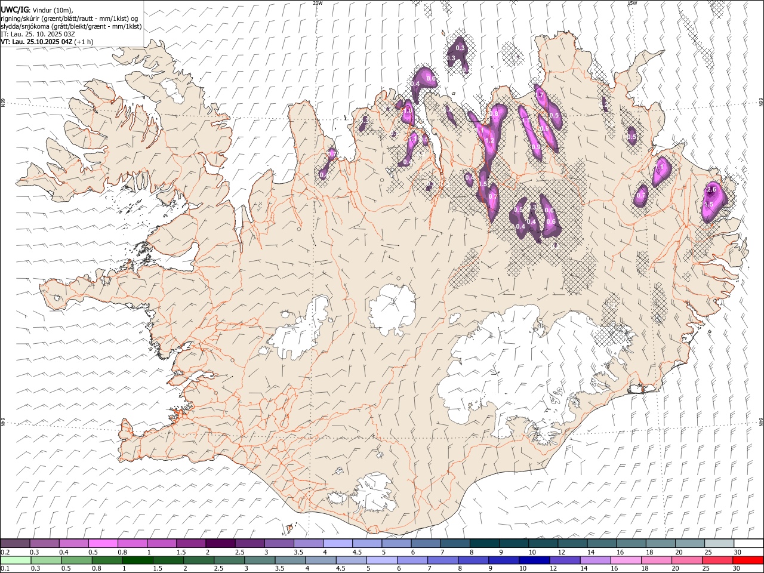Select the dark mauve 0.2 snow legend swatch
764x573 pixels.
coord(16,544)
